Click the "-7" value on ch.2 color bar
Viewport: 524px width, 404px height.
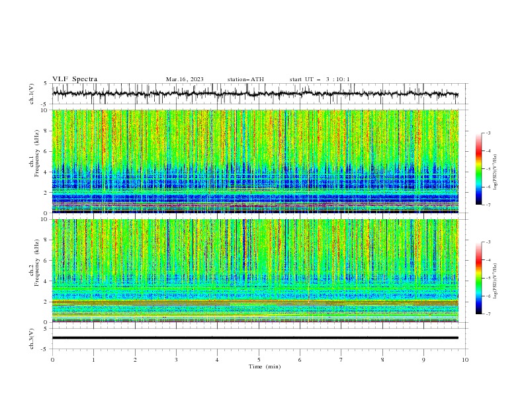coord(488,314)
